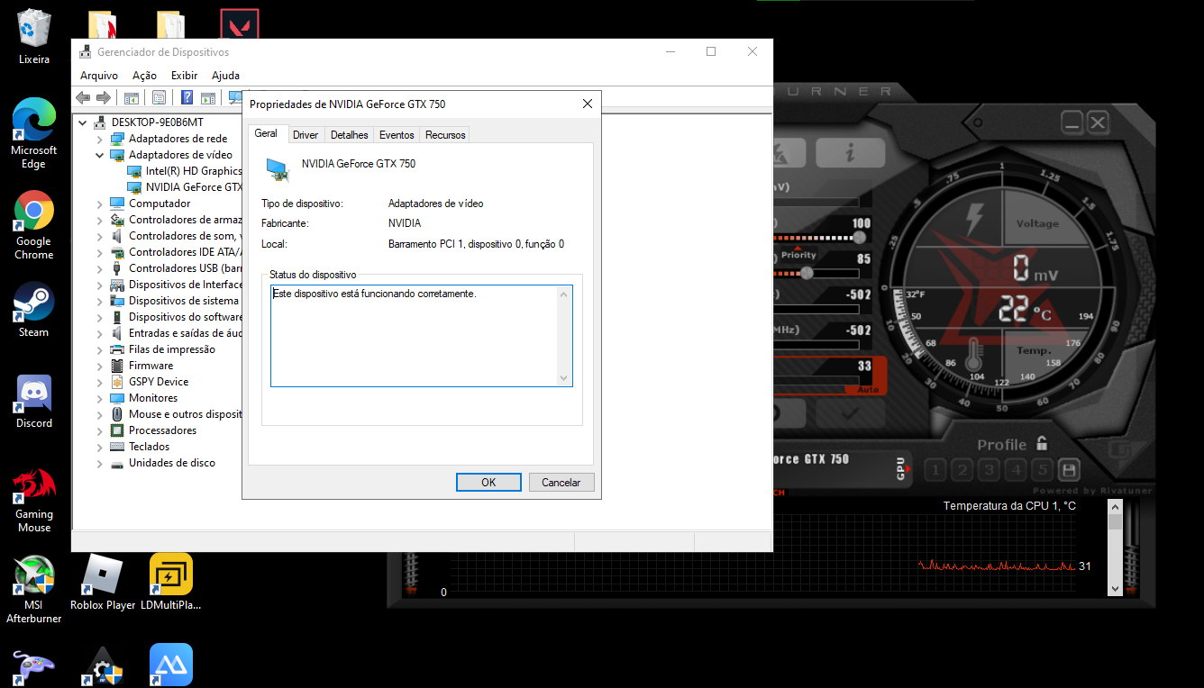Select the Geral tab
1204x688 pixels.
266,133
